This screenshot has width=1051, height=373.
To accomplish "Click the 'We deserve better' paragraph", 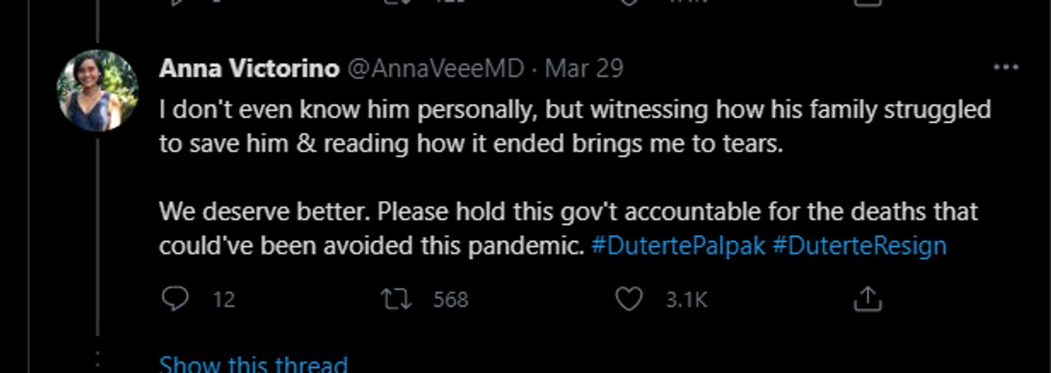I will tap(568, 228).
